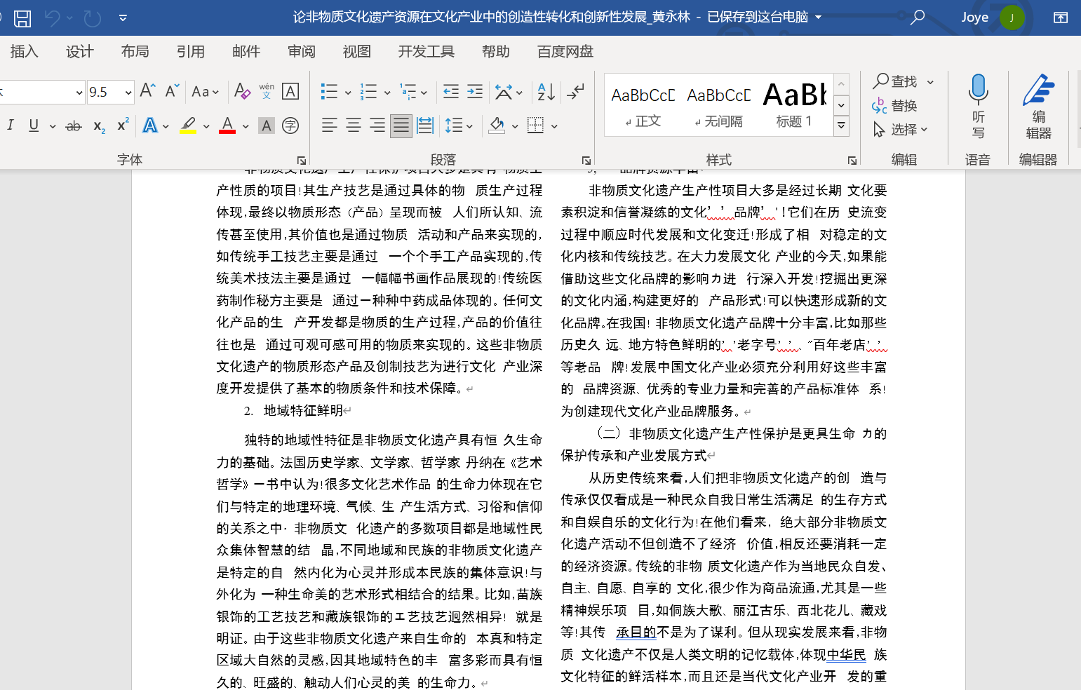1081x690 pixels.
Task: Open the highlight color dropdown arrow
Action: point(206,126)
